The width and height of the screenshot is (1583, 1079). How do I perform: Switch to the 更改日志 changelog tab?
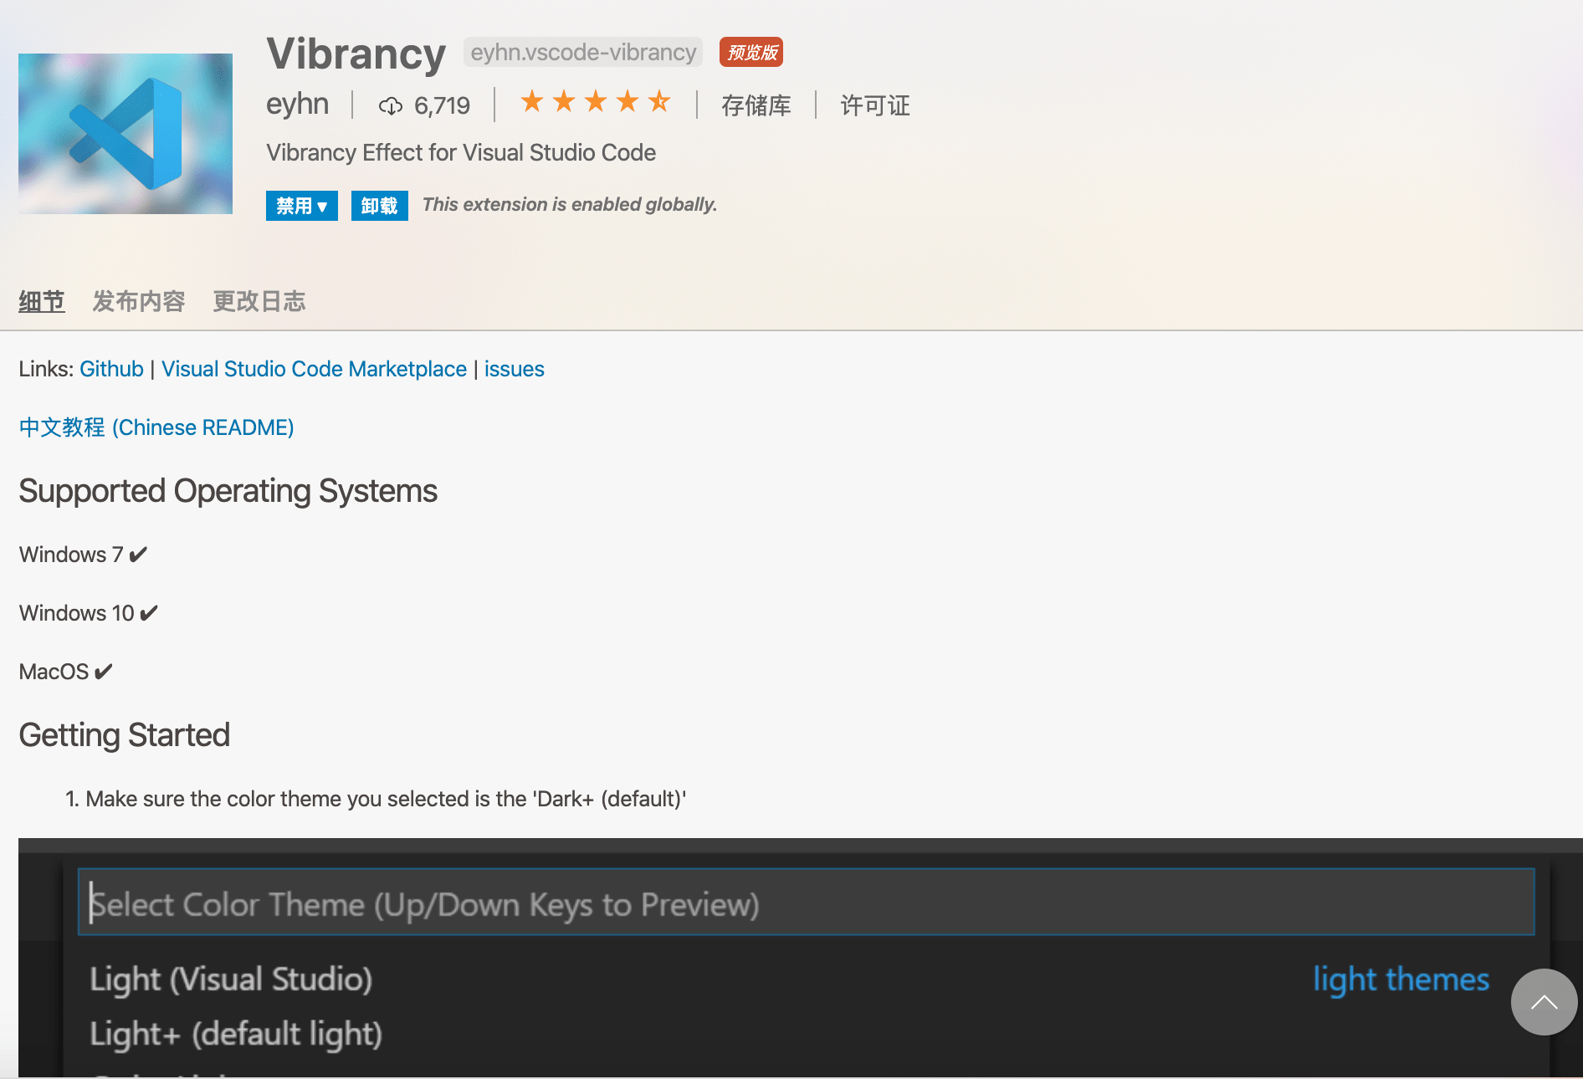click(259, 301)
